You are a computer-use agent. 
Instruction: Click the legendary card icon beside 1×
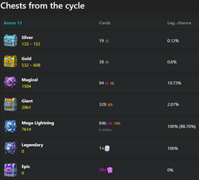(107, 148)
